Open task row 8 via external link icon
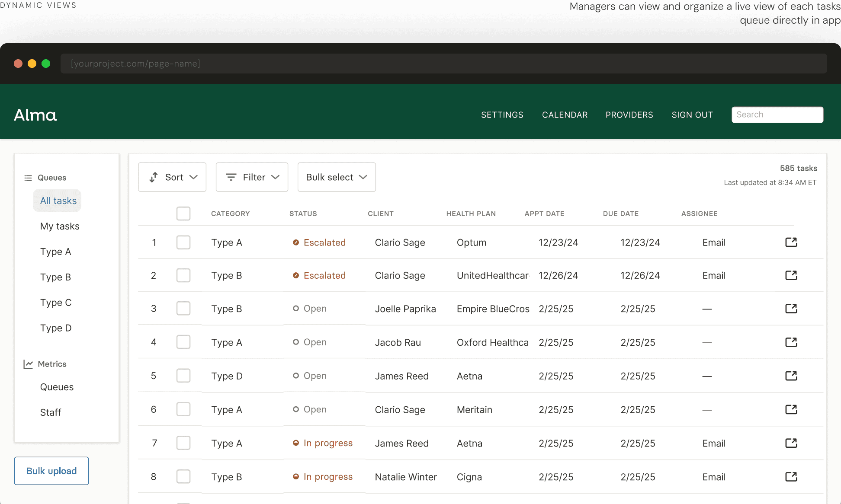The image size is (841, 504). tap(791, 477)
